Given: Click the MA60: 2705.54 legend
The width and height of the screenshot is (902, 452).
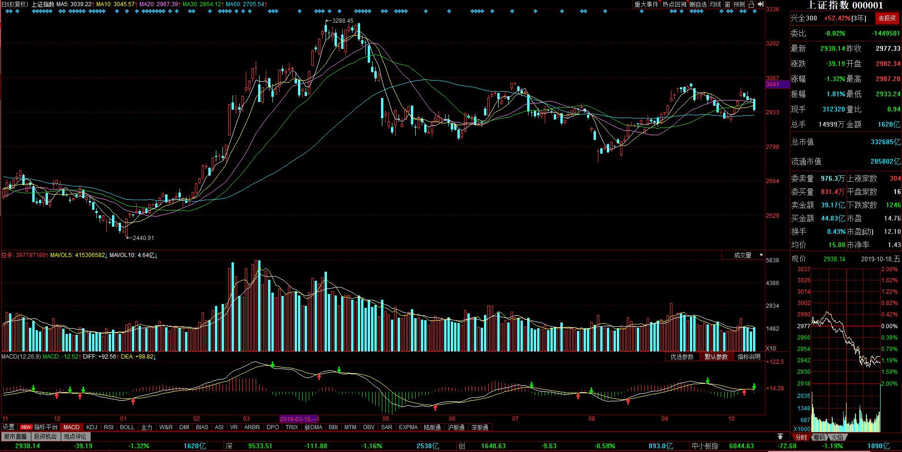Looking at the screenshot, I should tap(247, 4).
